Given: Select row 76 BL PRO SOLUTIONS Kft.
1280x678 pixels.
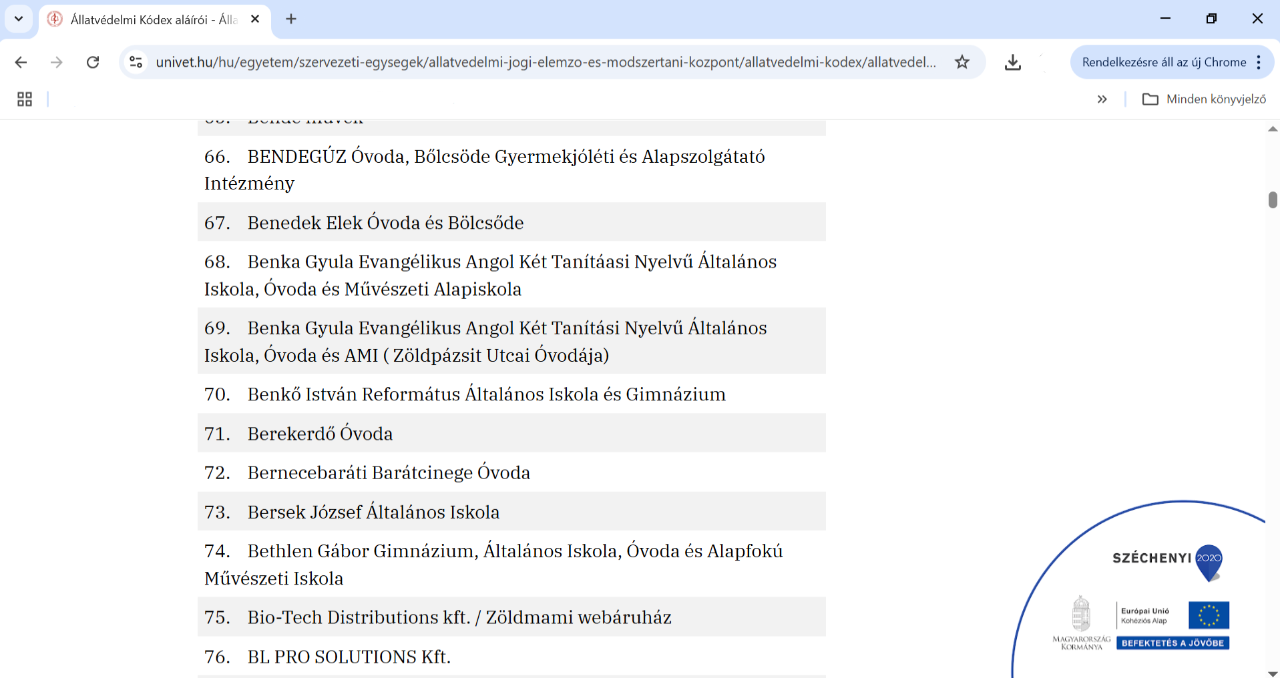Looking at the screenshot, I should click(x=511, y=656).
